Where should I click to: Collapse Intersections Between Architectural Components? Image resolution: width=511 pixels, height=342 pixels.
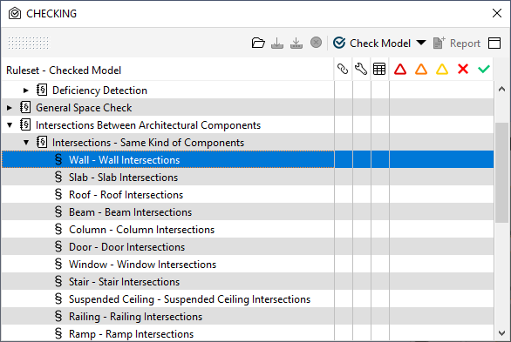(x=10, y=124)
